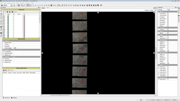Toggle the Tie Points checkbox
Image resolution: width=180 pixels, height=101 pixels.
(168, 17)
